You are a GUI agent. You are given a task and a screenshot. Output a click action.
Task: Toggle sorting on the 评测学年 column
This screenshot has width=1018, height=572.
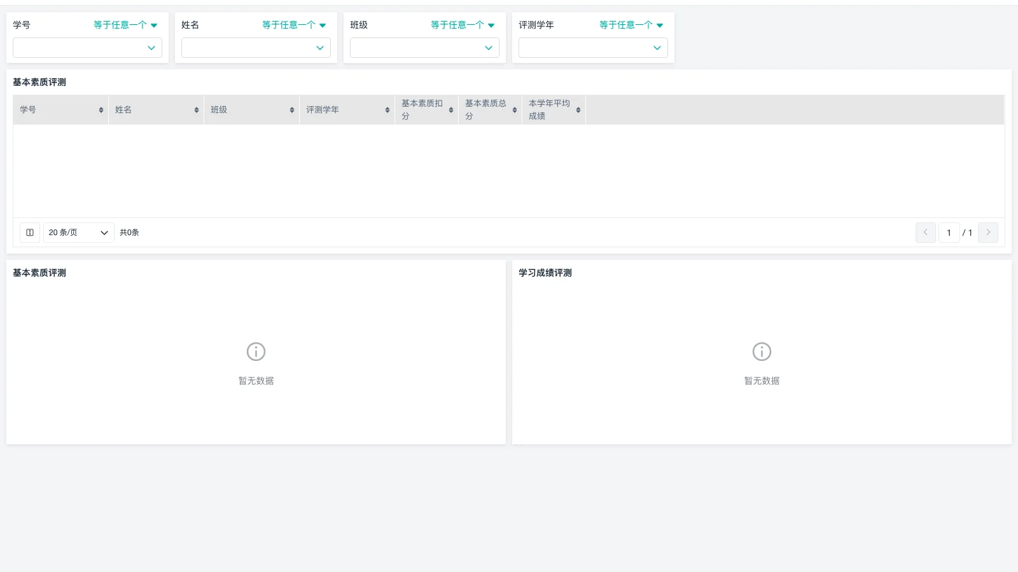pyautogui.click(x=387, y=109)
